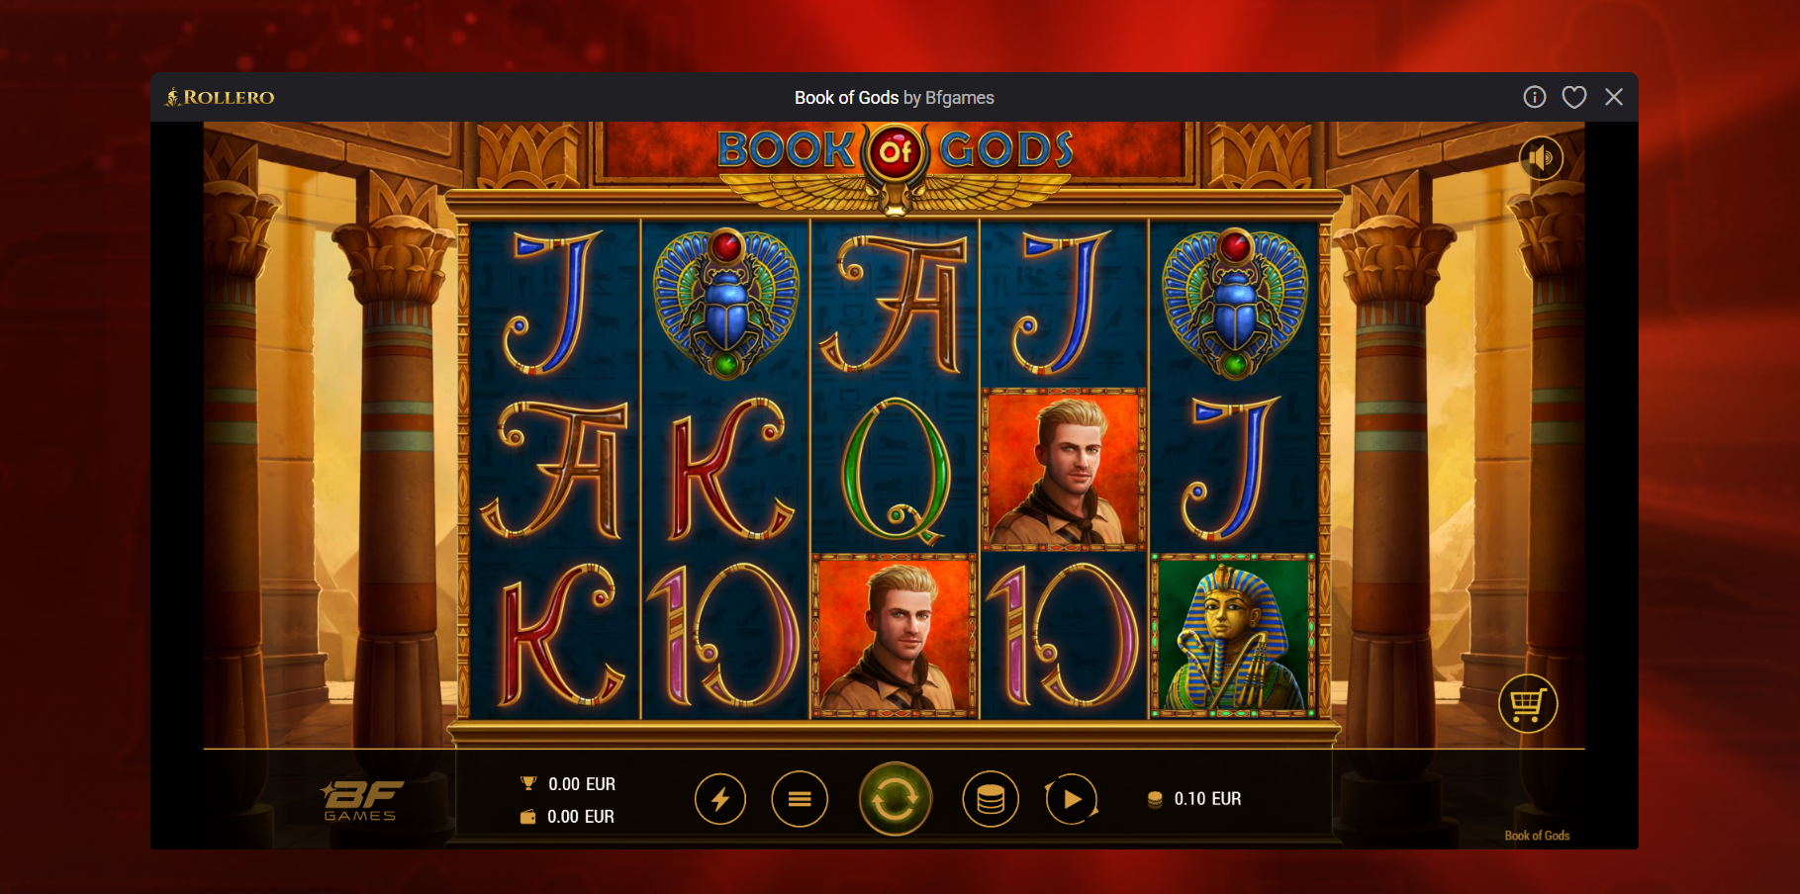Open the game menu hamburger icon

(x=800, y=799)
